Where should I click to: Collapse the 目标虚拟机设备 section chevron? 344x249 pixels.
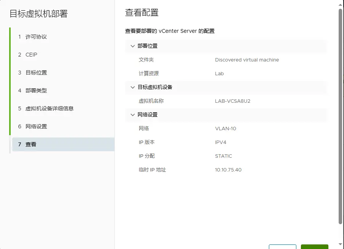click(133, 87)
